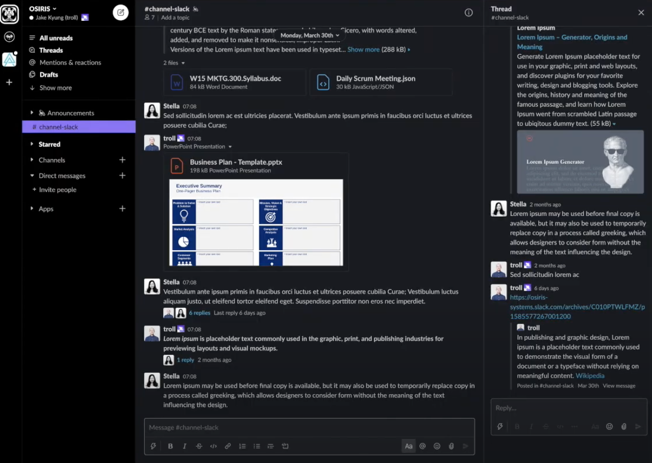Image resolution: width=652 pixels, height=463 pixels.
Task: Insert a link in the main composer
Action: coord(228,446)
